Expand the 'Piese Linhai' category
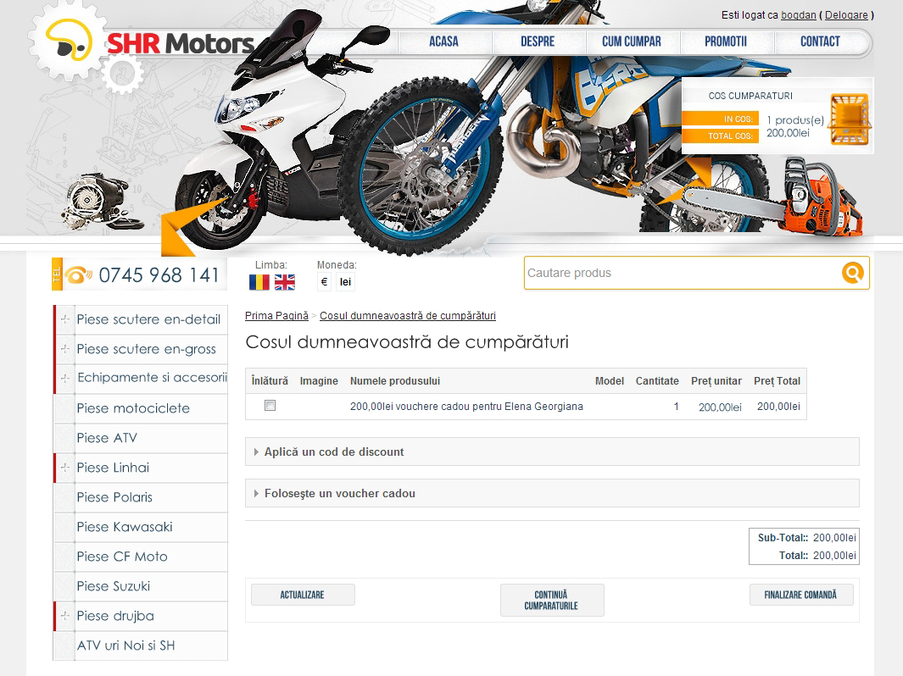This screenshot has width=903, height=676. [x=64, y=468]
